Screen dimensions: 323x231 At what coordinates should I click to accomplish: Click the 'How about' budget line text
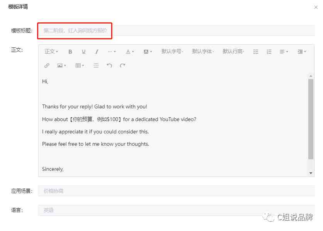(119, 119)
